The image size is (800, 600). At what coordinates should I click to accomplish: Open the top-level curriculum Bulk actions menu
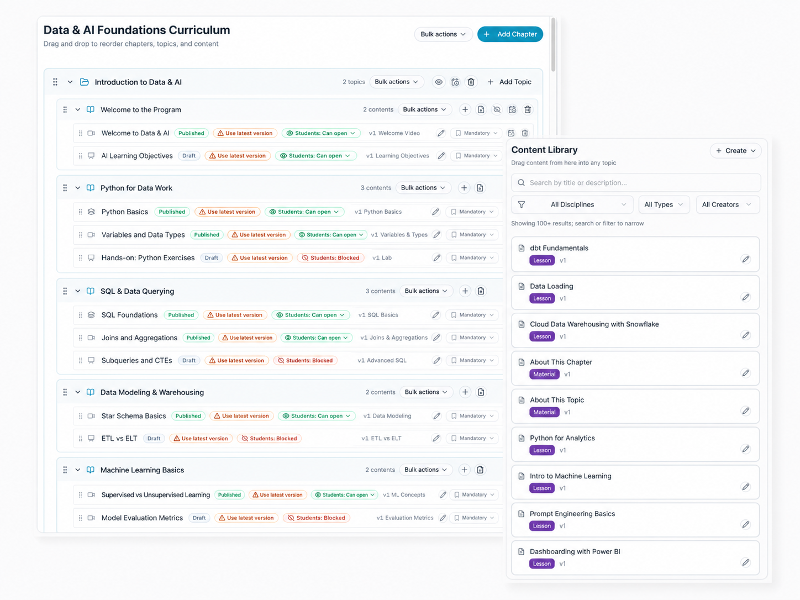(443, 34)
